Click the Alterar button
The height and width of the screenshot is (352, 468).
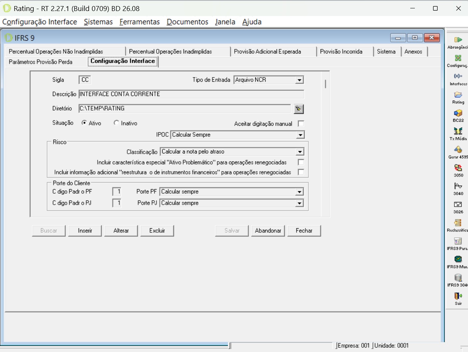coord(121,230)
